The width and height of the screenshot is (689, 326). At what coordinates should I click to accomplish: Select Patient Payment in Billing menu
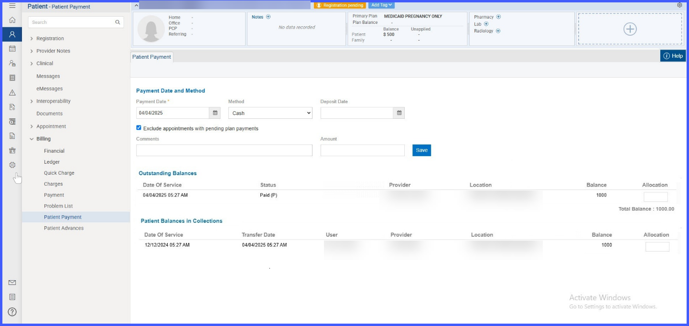tap(76, 217)
